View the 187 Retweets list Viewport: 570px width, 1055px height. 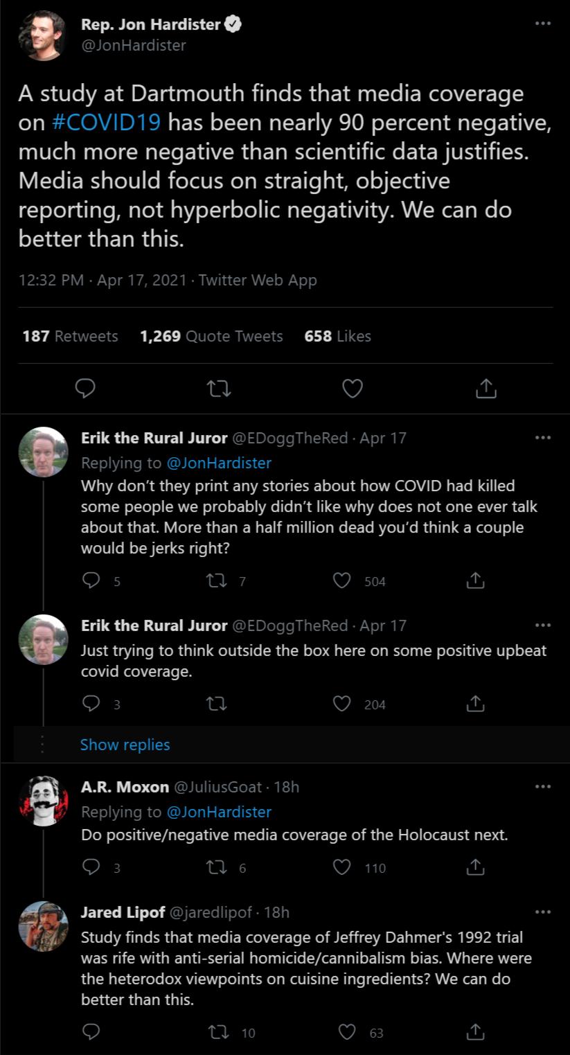pos(70,337)
